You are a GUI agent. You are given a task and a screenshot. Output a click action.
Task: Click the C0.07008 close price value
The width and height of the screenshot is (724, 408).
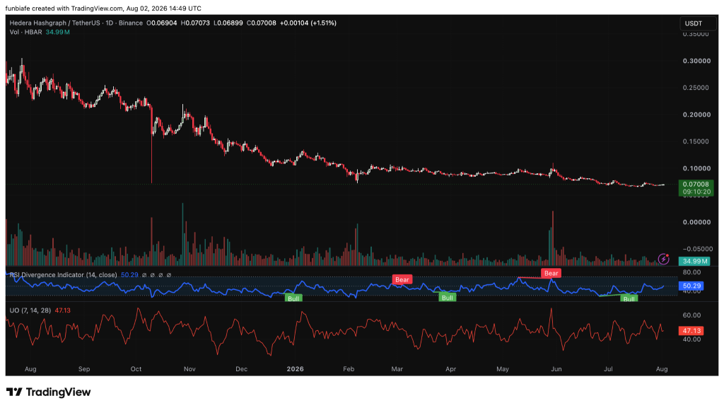coord(262,23)
